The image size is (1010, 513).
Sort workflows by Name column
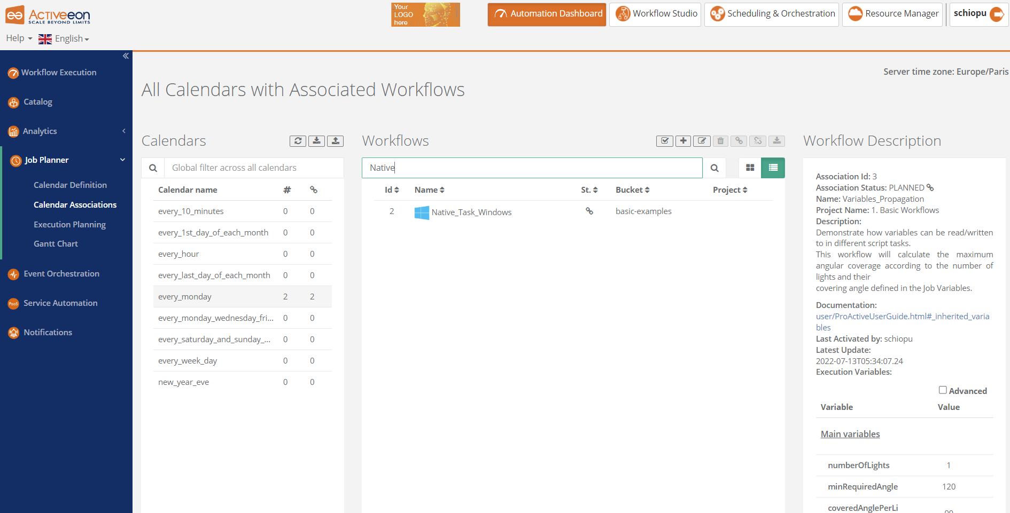point(429,190)
